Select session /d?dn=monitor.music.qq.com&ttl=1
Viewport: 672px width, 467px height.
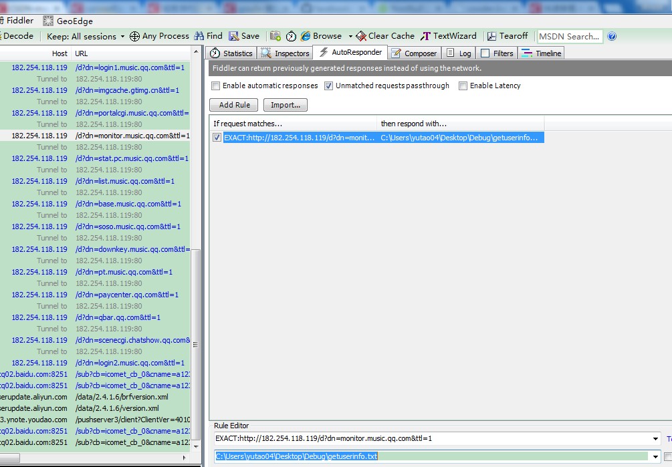pos(95,136)
